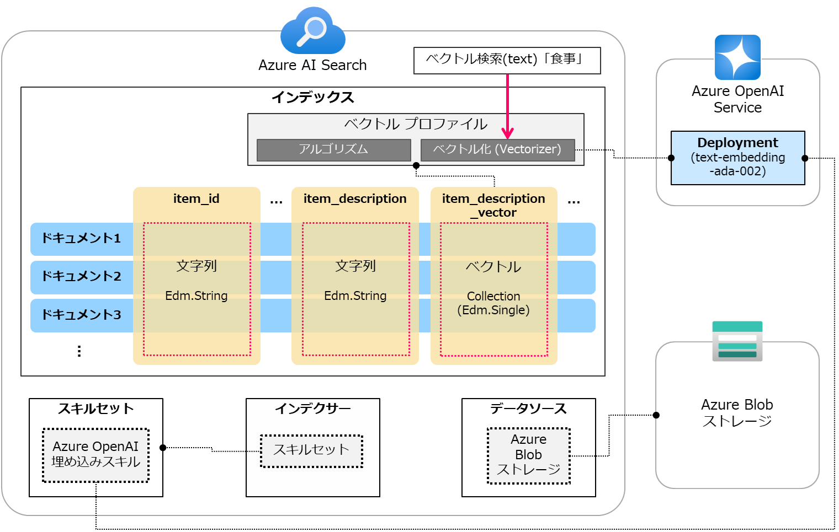Click the Azure OpenAI Service label

click(x=738, y=99)
